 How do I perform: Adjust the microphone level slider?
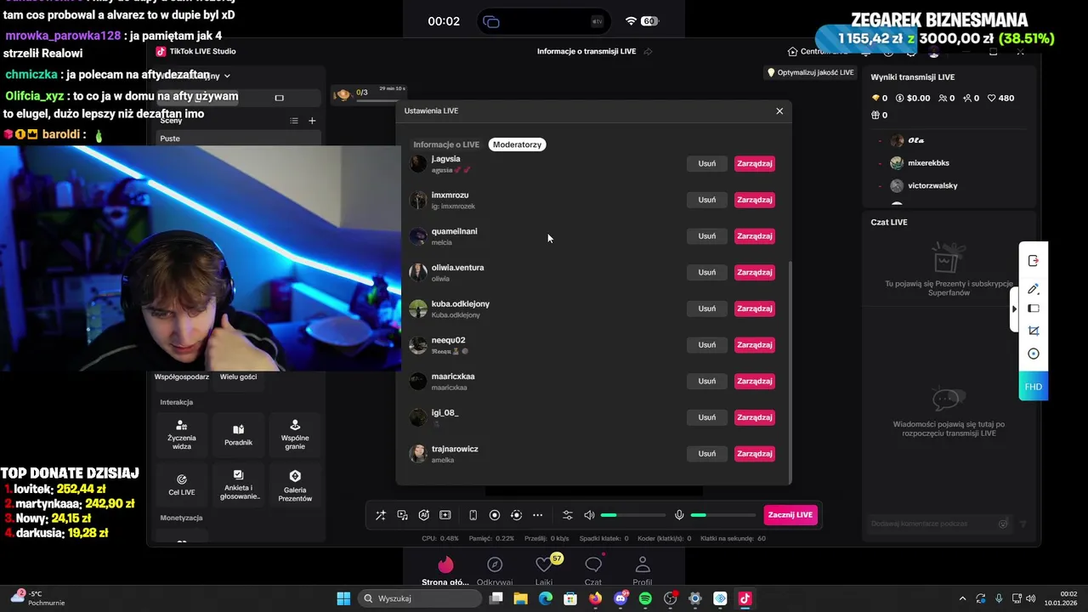tap(722, 515)
